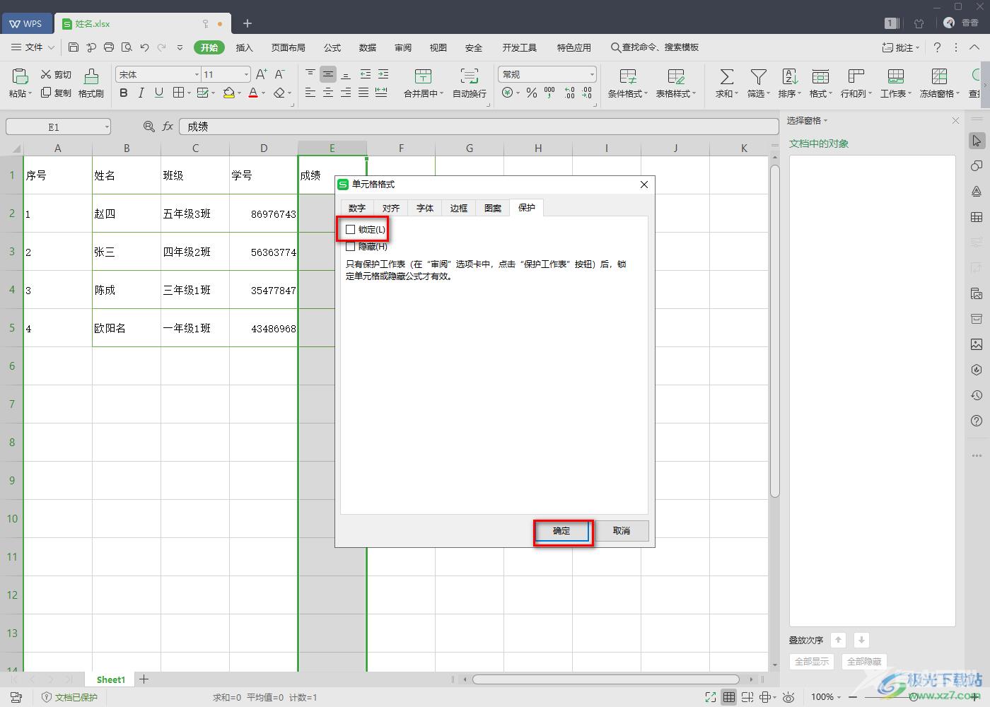Click the align top icon
The image size is (990, 707).
coord(310,74)
